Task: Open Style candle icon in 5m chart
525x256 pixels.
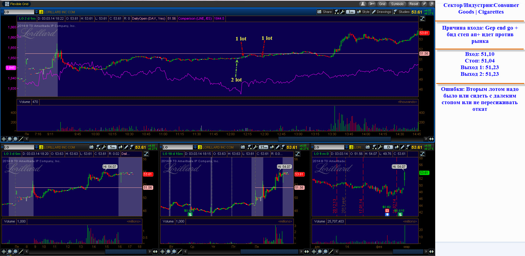Action: [121, 147]
